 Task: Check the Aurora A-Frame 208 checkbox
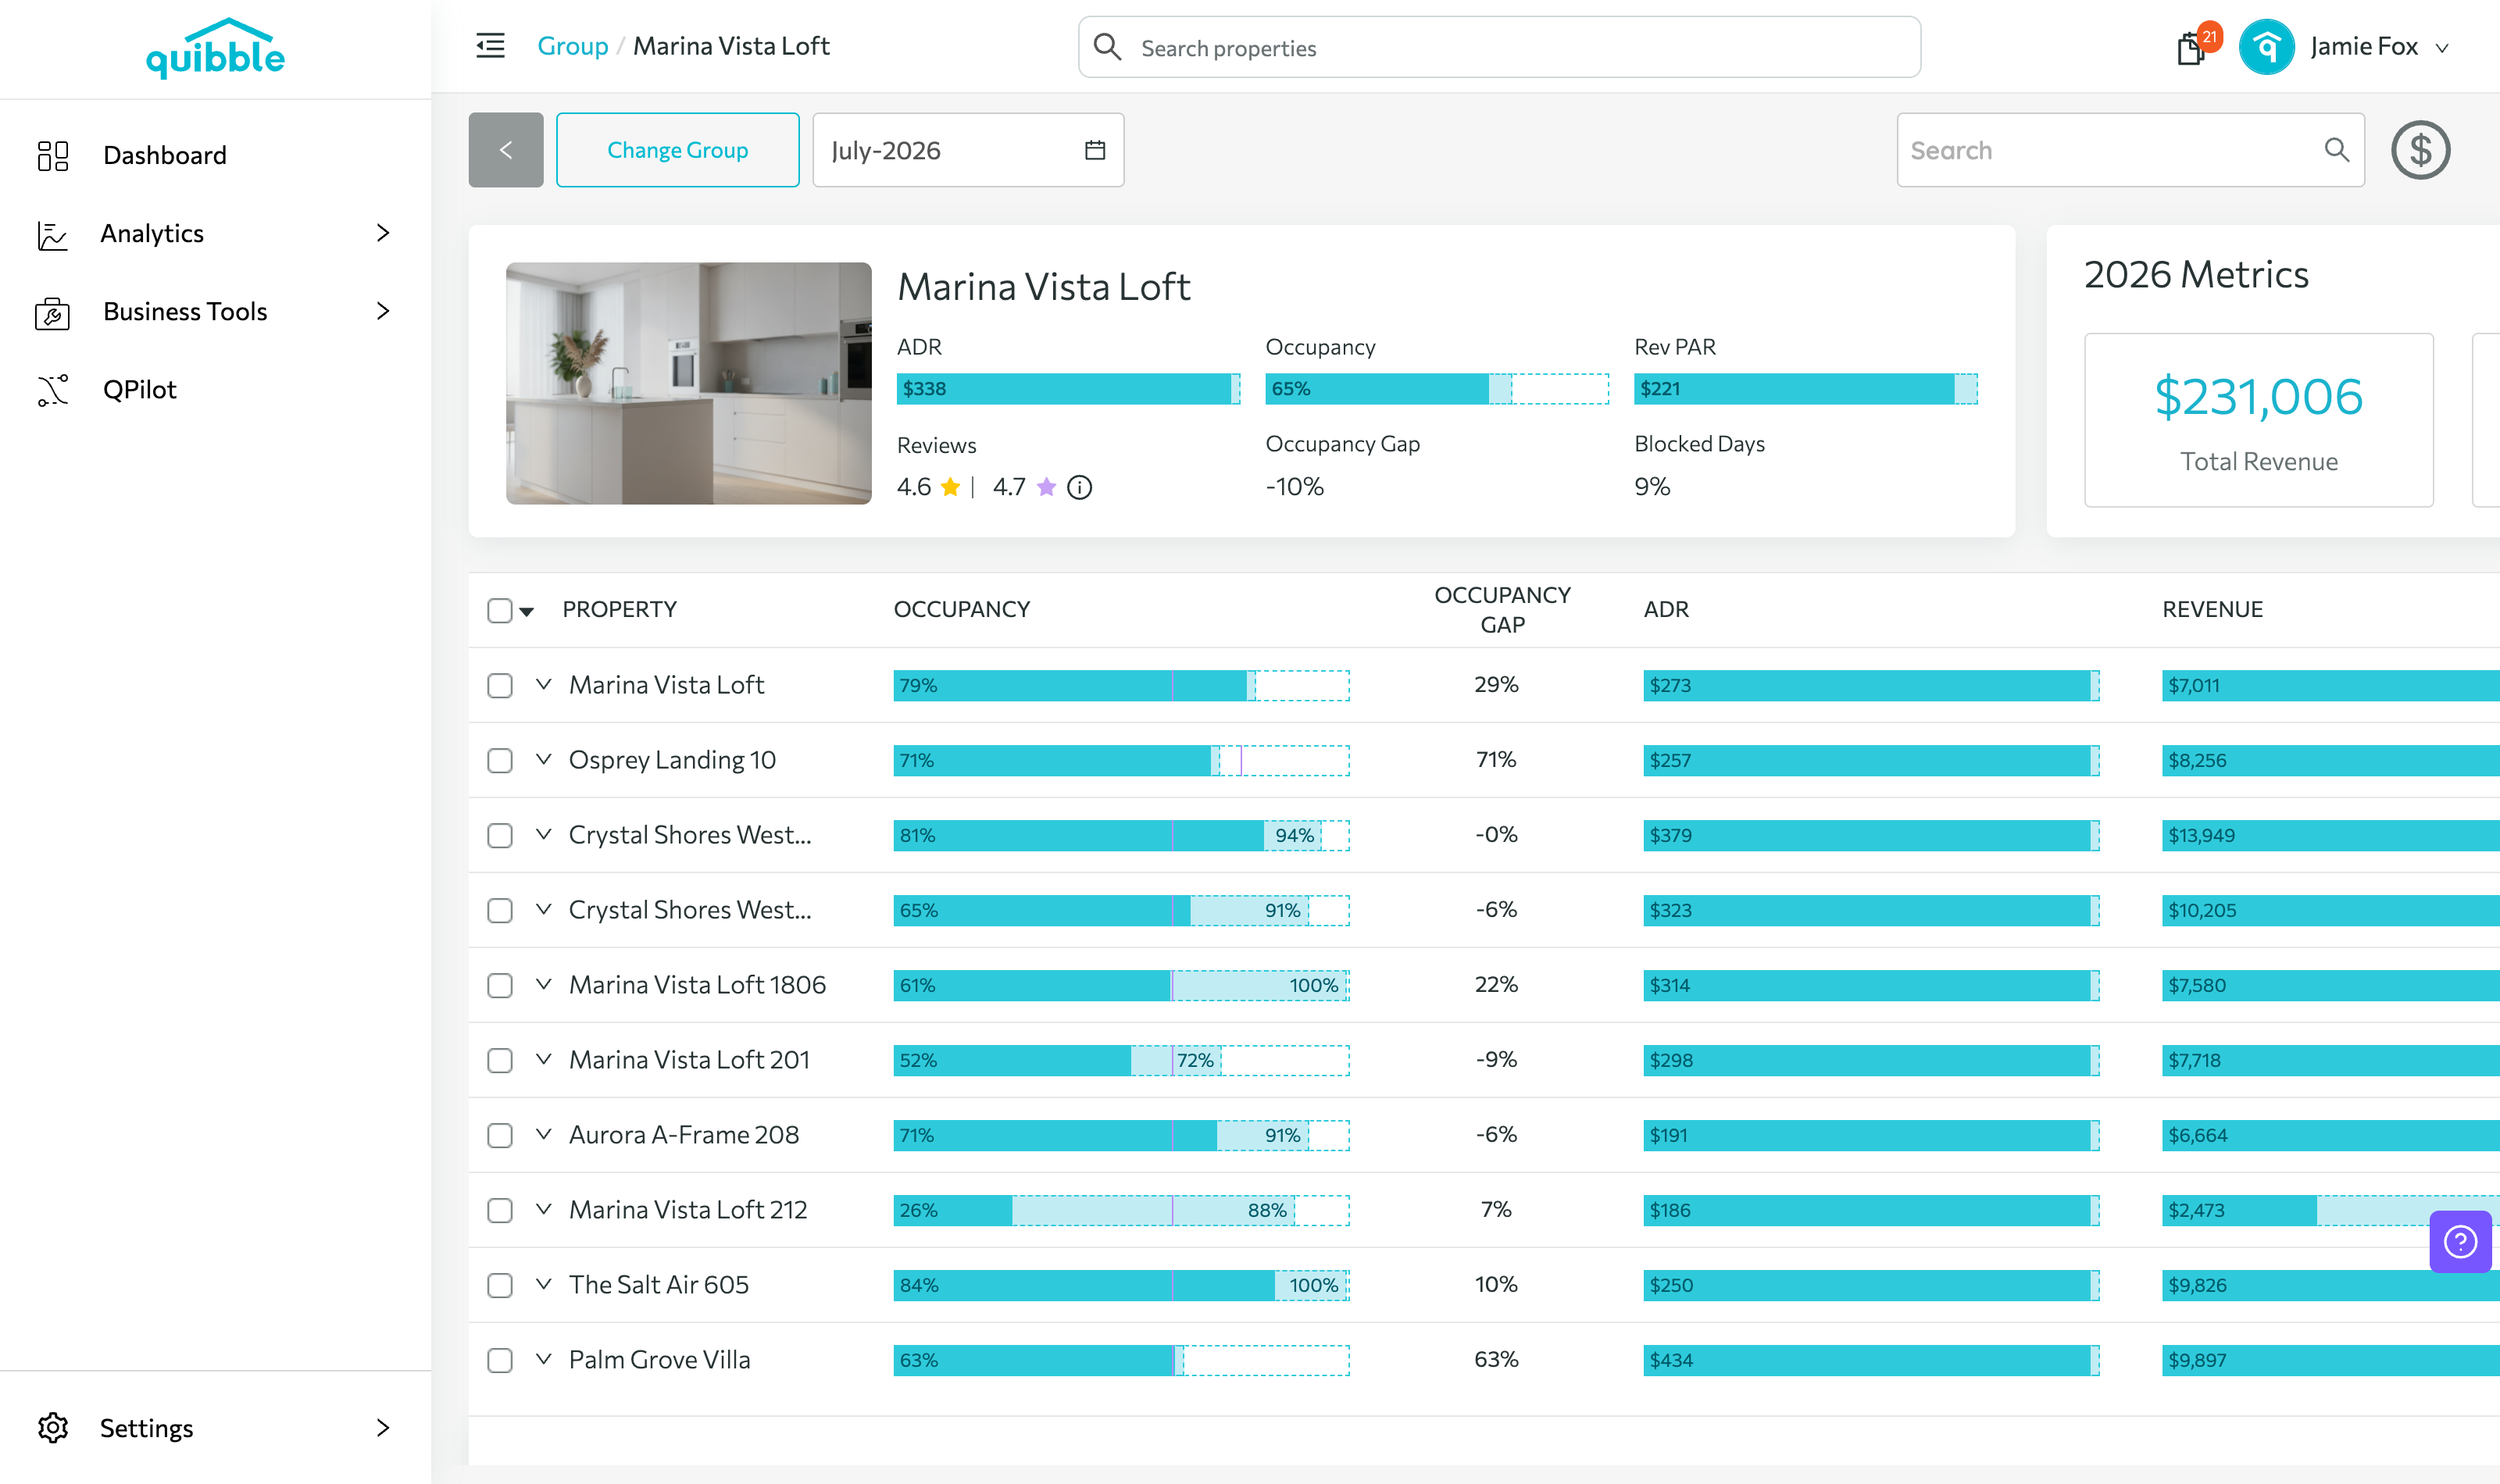(500, 1136)
